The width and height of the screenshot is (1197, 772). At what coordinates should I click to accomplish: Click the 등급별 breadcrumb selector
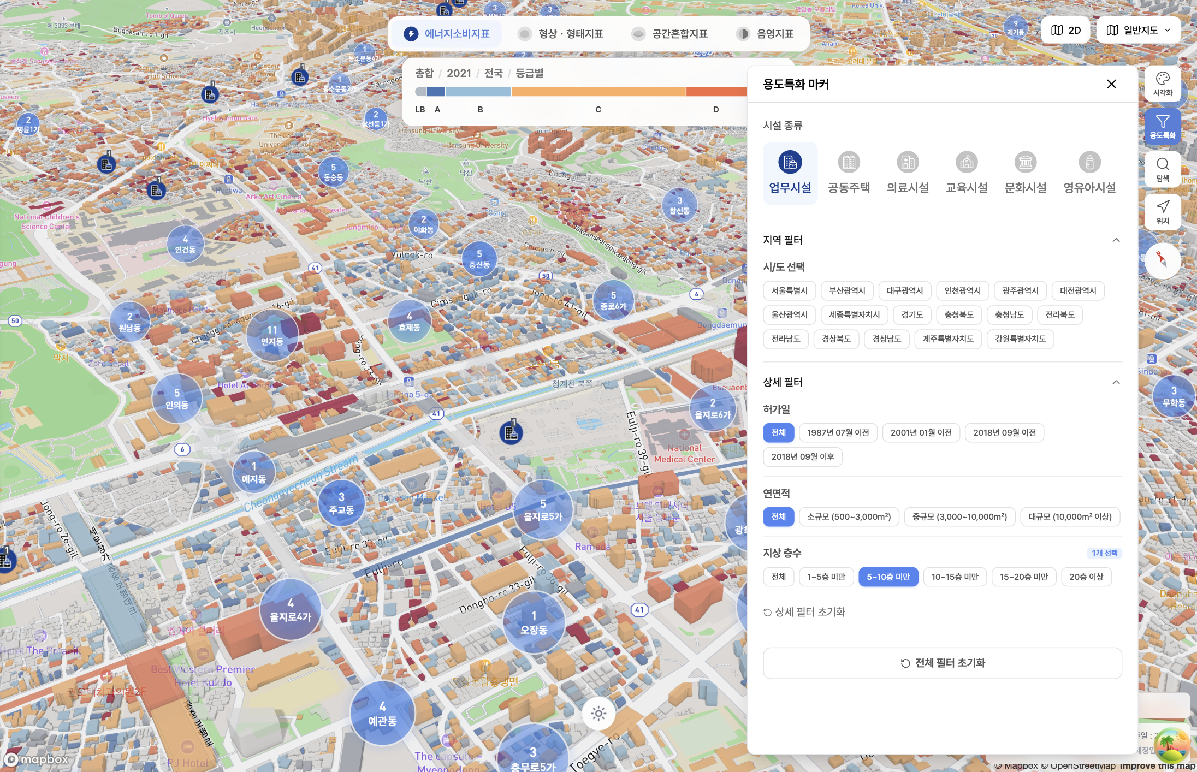click(529, 73)
